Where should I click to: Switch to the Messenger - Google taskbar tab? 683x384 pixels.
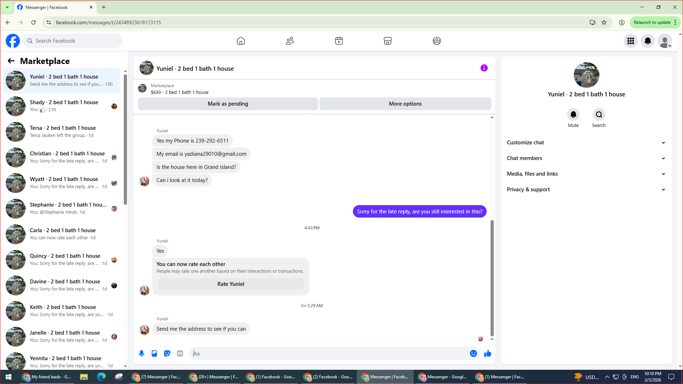tap(443, 377)
